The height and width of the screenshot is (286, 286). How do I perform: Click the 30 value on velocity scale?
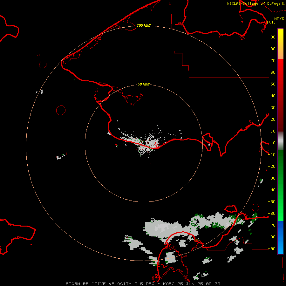tap(273, 108)
